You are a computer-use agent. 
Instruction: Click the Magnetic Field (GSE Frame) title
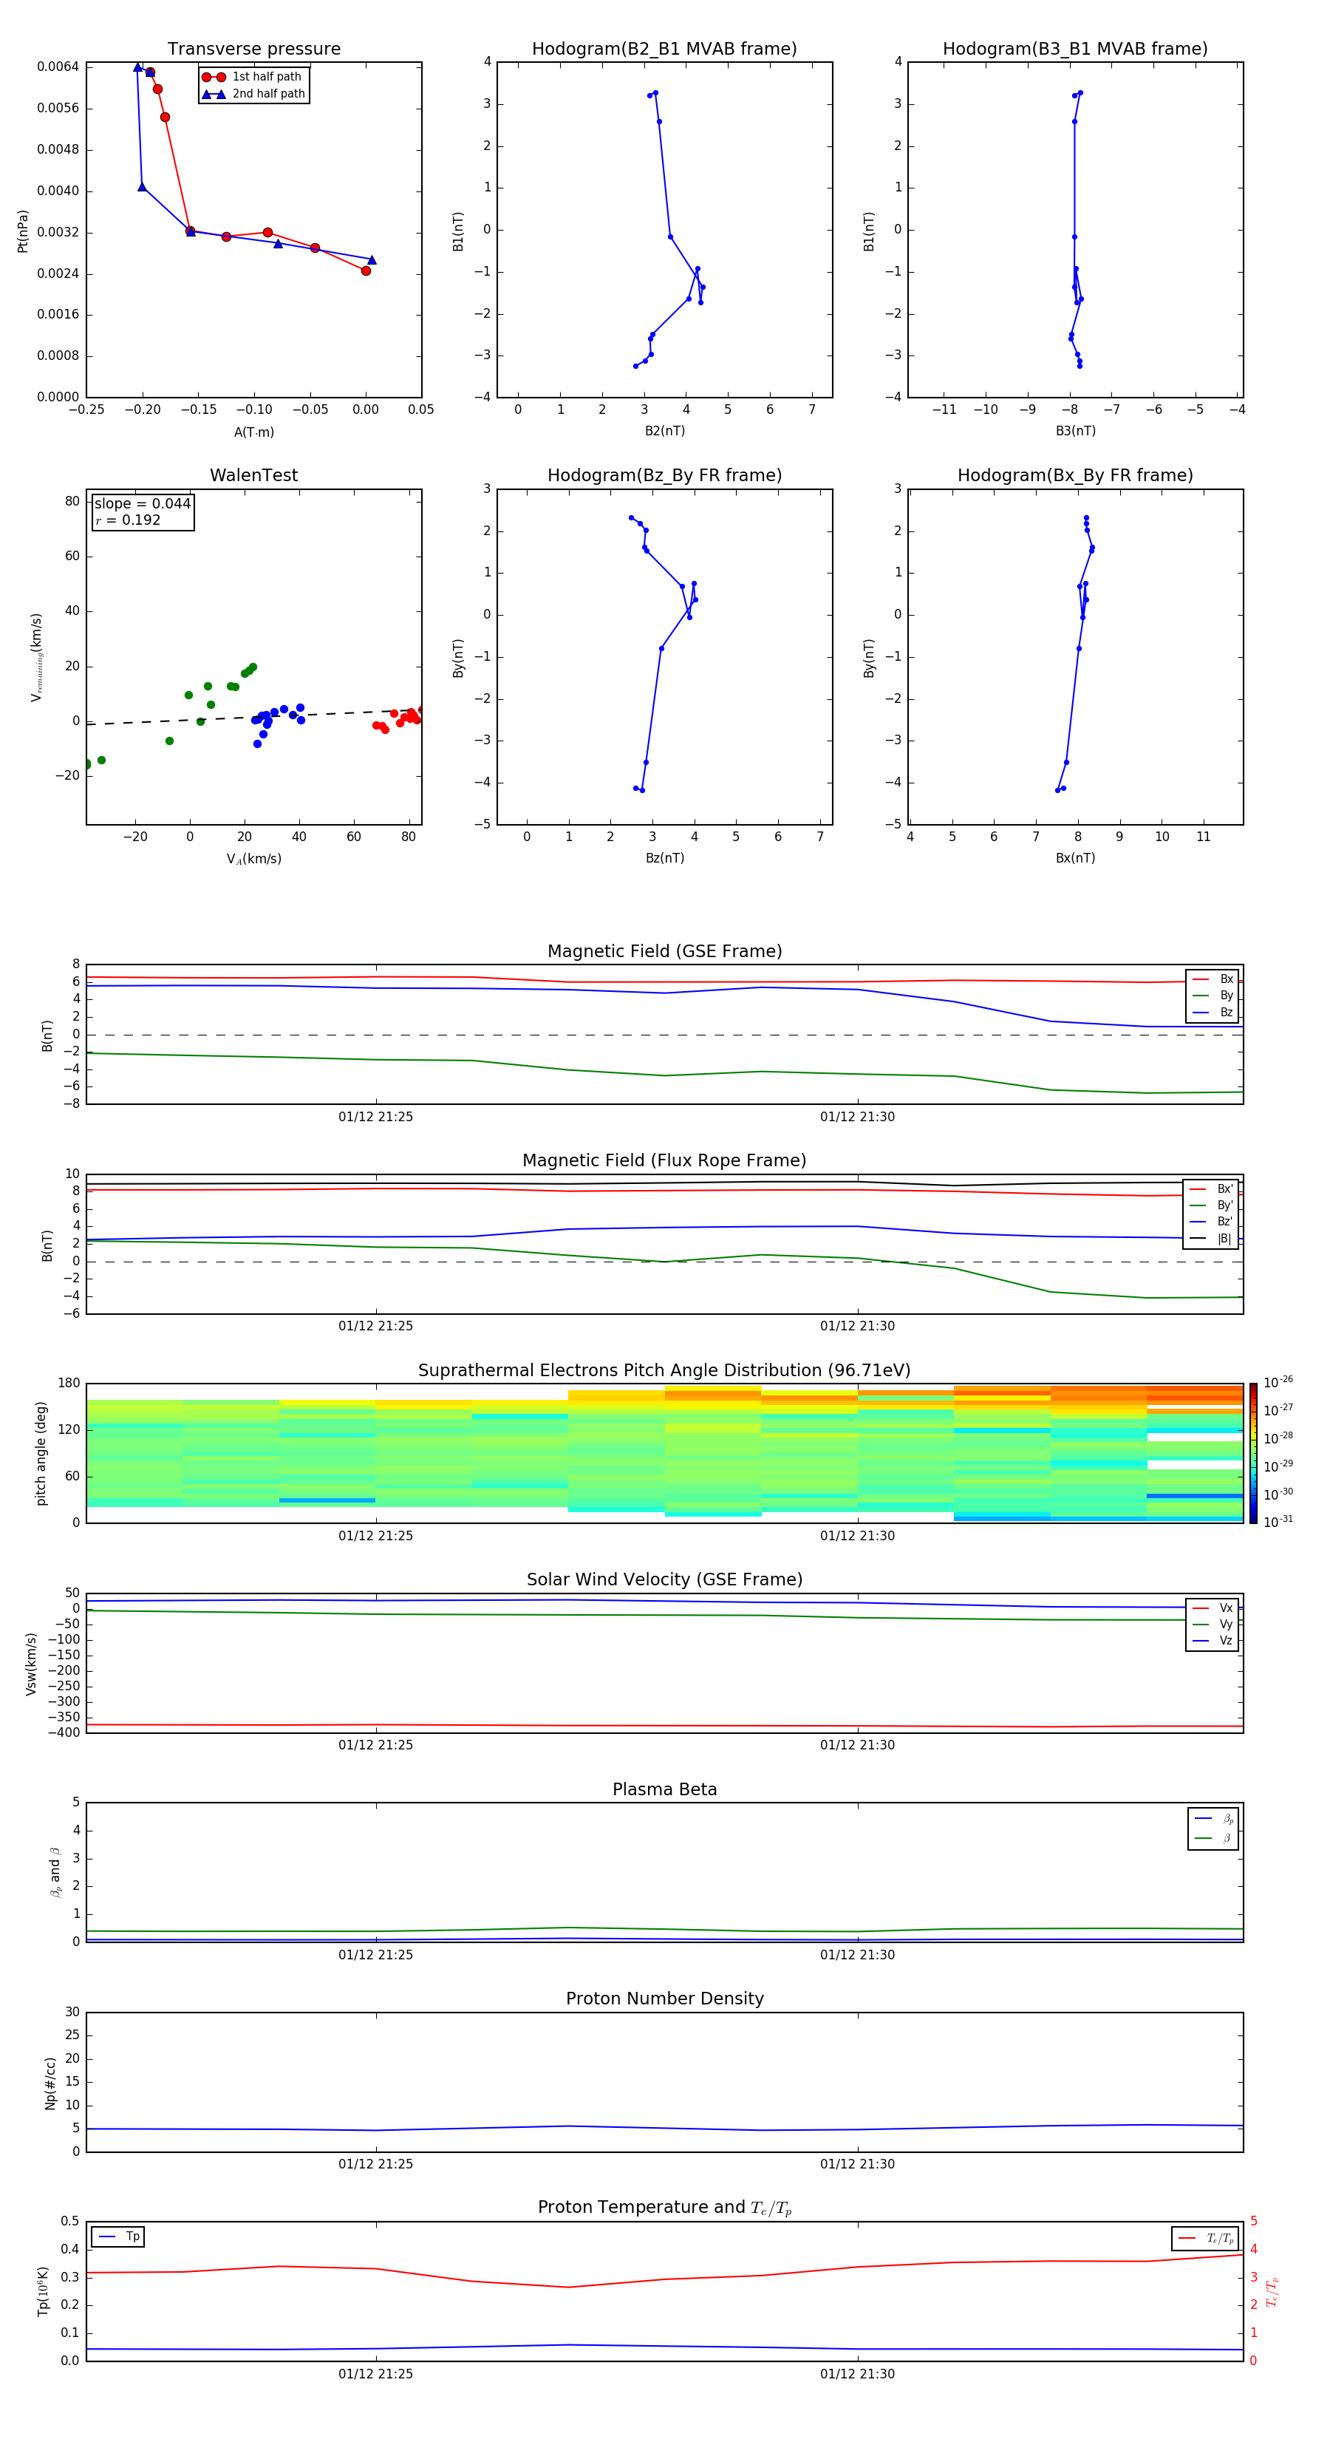pyautogui.click(x=664, y=951)
